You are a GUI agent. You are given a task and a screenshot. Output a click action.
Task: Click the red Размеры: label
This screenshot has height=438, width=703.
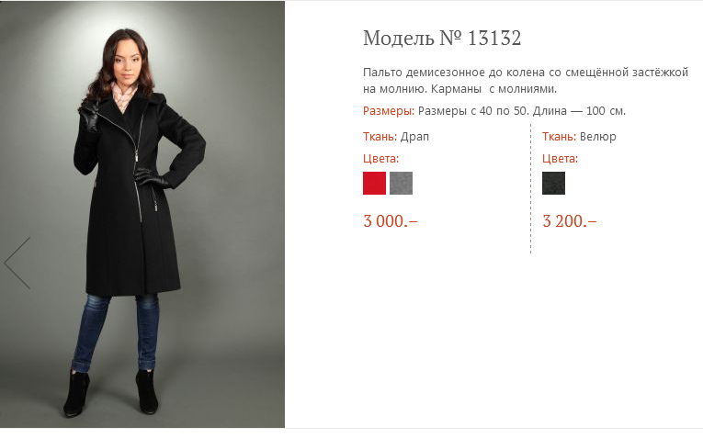click(389, 111)
